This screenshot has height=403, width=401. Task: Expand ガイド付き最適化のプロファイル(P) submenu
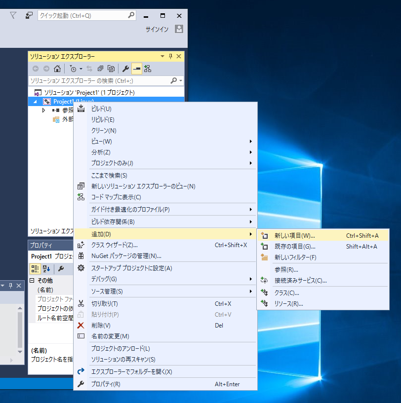[165, 210]
